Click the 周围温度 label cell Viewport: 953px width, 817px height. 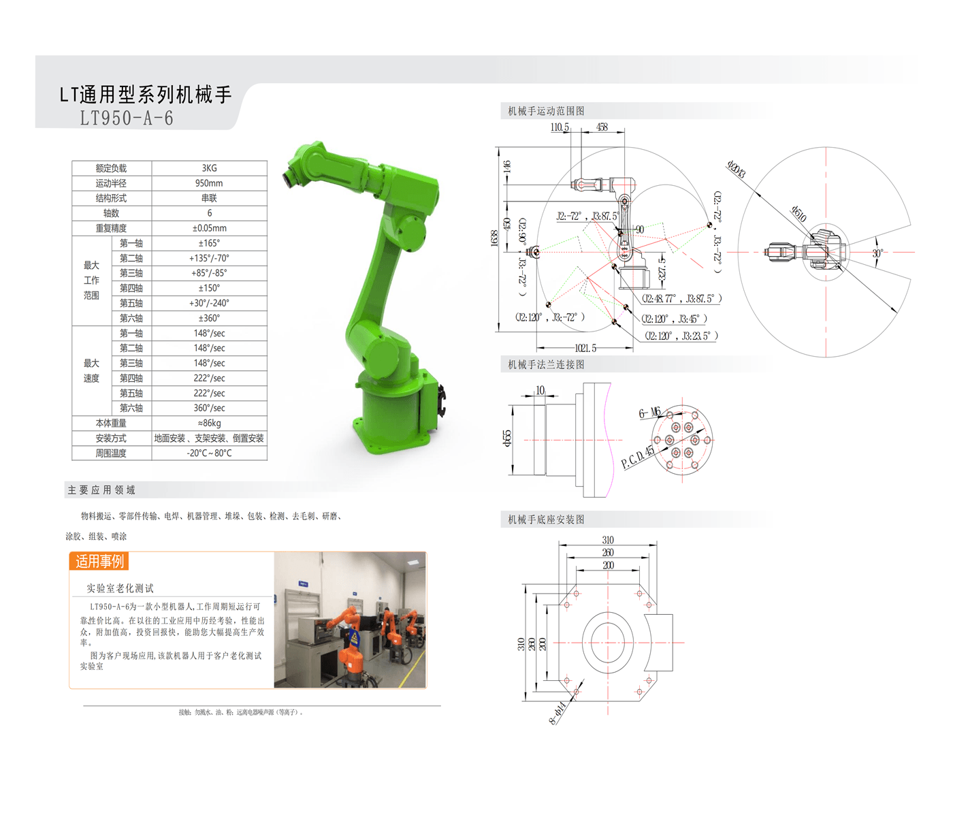click(x=112, y=453)
